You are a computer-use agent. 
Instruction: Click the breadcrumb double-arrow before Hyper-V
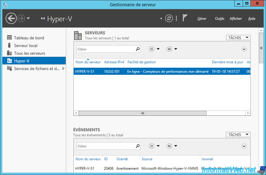43,18
